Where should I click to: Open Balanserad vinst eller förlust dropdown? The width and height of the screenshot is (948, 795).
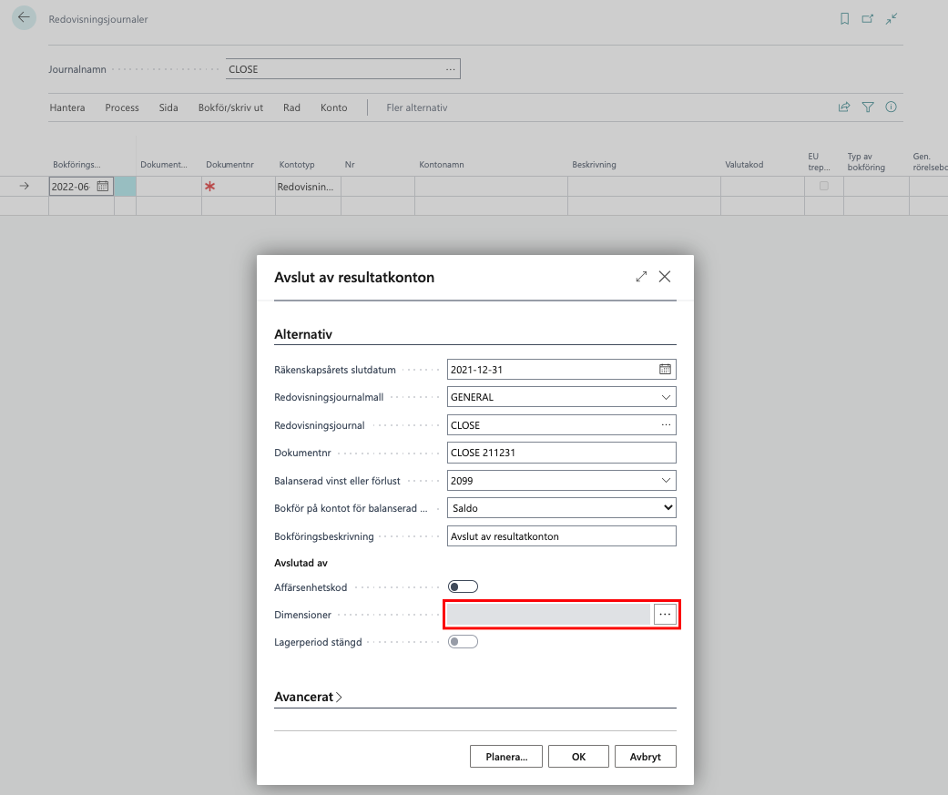(666, 480)
